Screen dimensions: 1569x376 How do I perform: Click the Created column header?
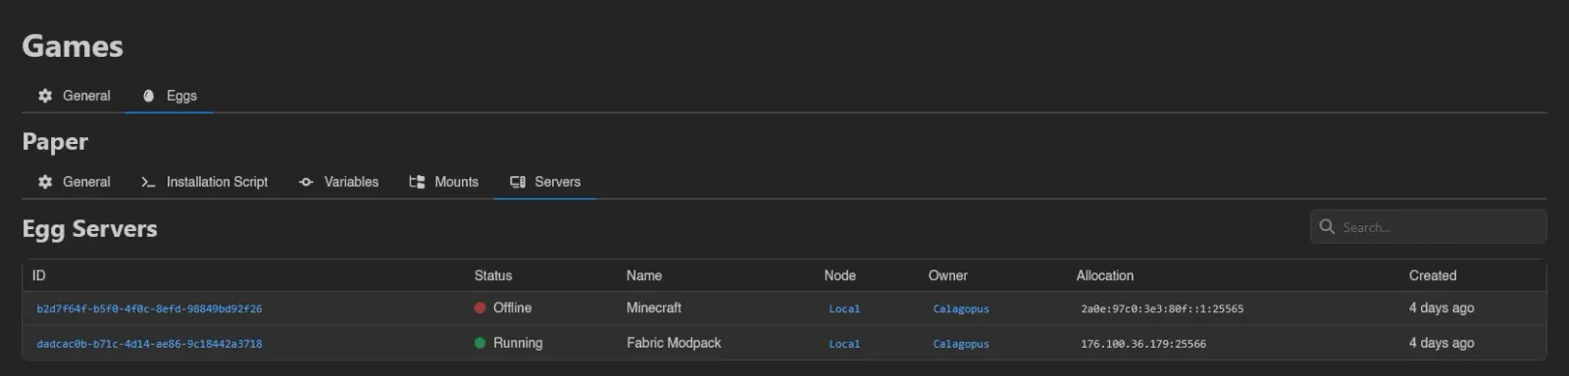pyautogui.click(x=1433, y=275)
